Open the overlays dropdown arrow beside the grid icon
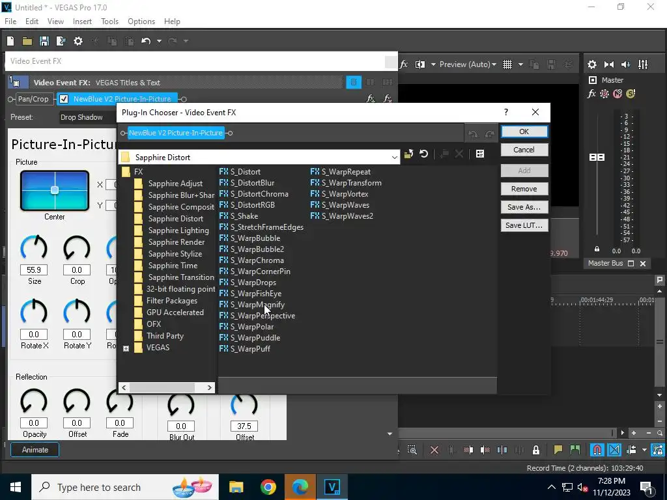The width and height of the screenshot is (667, 500). (520, 64)
